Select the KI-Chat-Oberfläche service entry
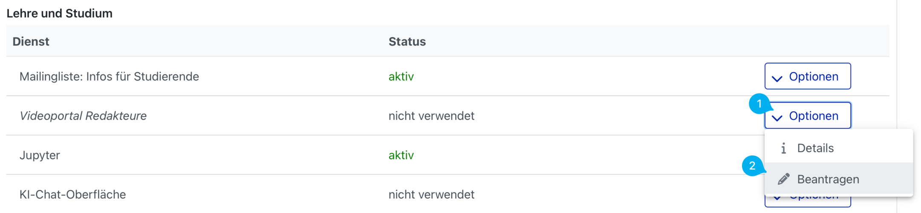 pos(72,195)
